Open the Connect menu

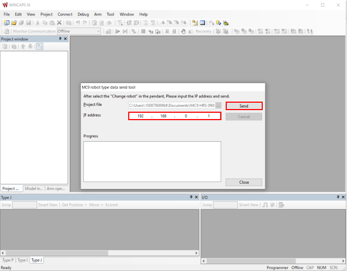click(65, 14)
